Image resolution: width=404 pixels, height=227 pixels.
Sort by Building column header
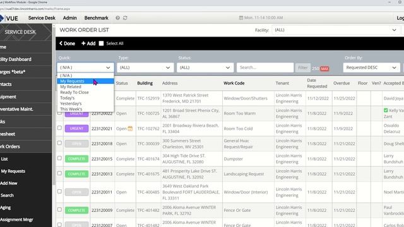point(145,83)
